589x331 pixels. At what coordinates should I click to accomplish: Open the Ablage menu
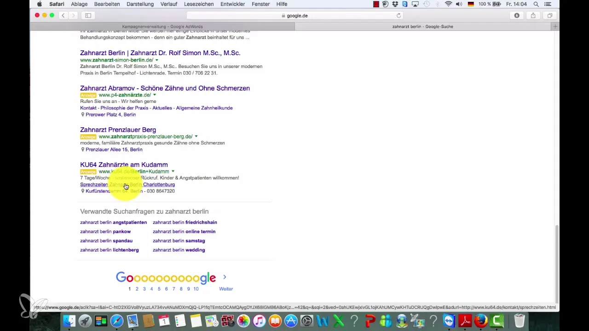(79, 4)
